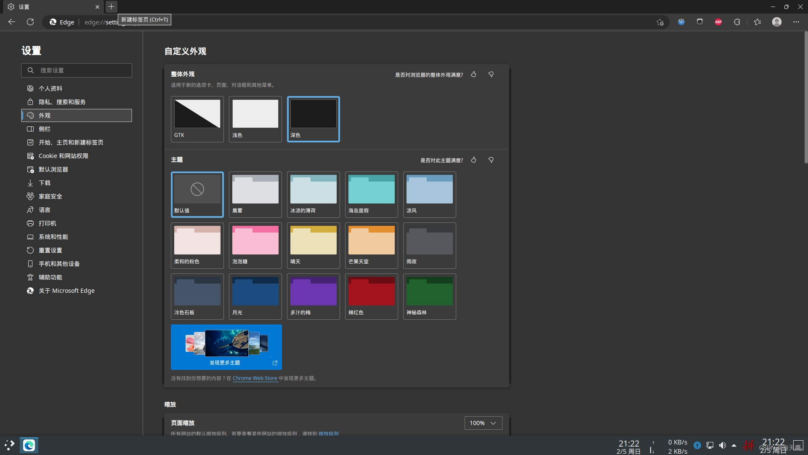The height and width of the screenshot is (455, 808).
Task: Open the ABP extension icon
Action: click(718, 22)
